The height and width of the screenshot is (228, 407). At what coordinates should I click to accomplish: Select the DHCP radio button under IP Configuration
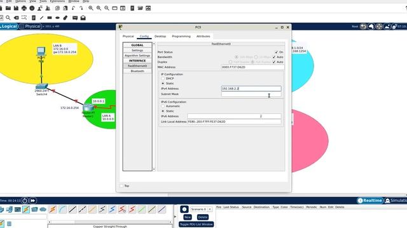pos(163,79)
